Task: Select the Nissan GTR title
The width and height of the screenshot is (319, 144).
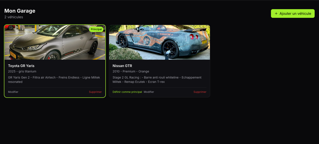Action: (x=122, y=66)
